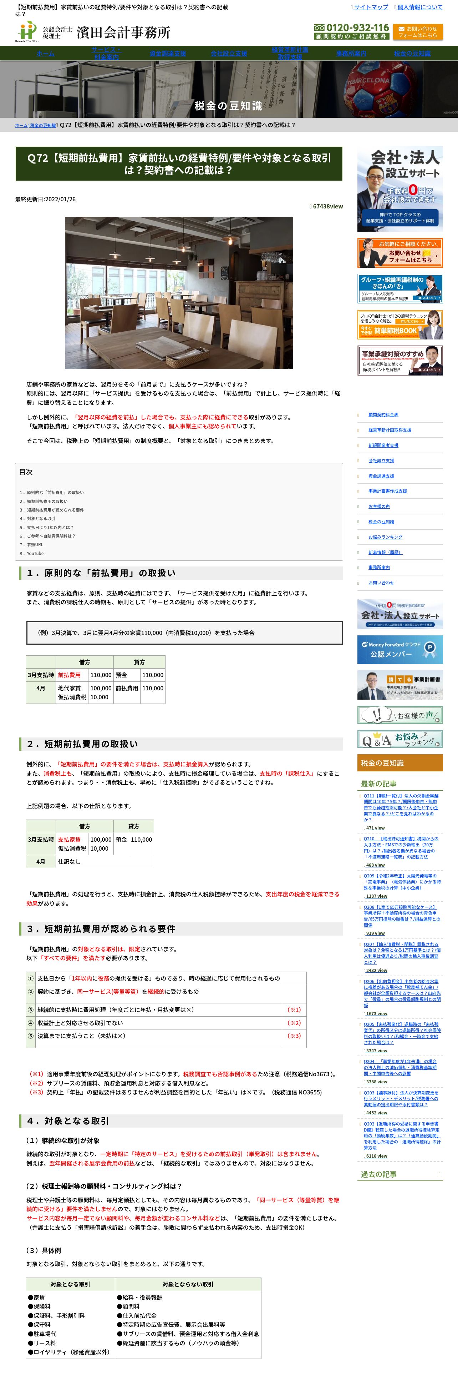The image size is (458, 1375).
Task: Open article Q203 議事録付 決算期変更
Action: (x=401, y=1099)
